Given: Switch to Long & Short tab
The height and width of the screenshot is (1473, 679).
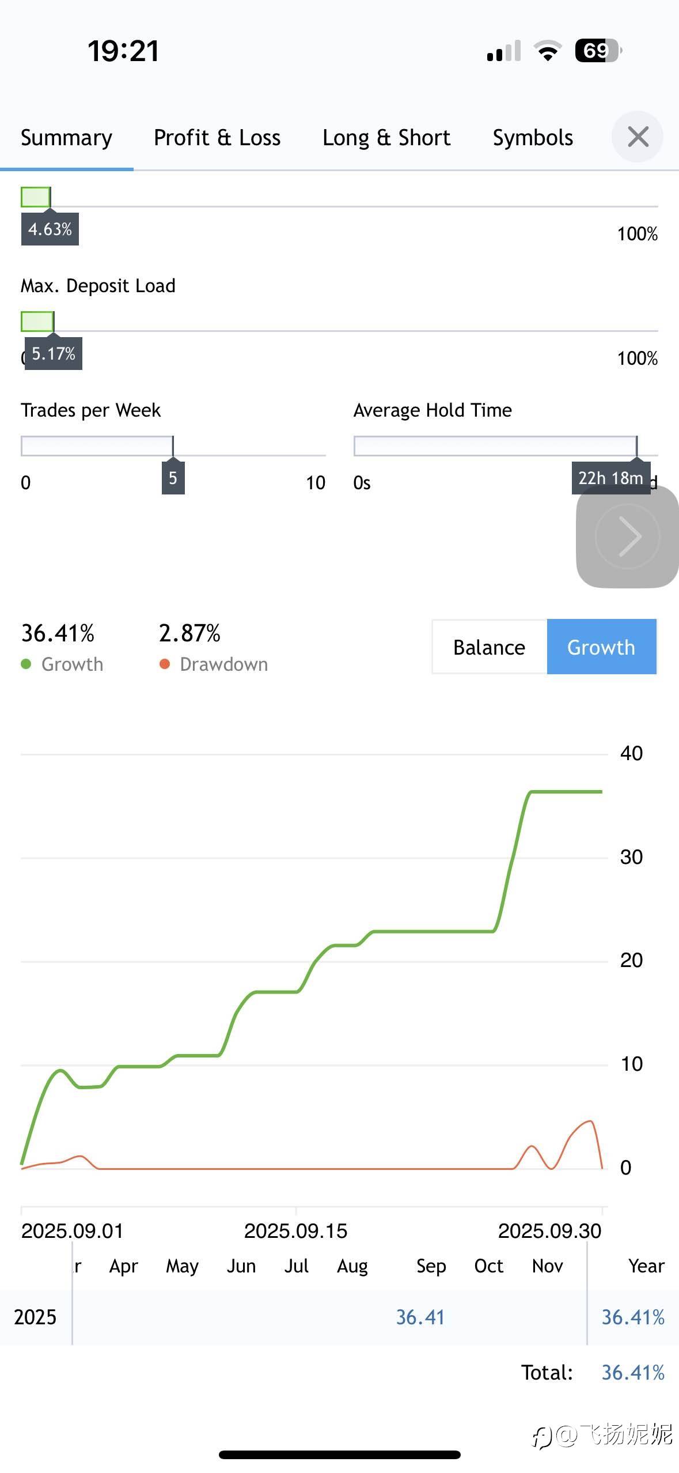Looking at the screenshot, I should pyautogui.click(x=386, y=138).
